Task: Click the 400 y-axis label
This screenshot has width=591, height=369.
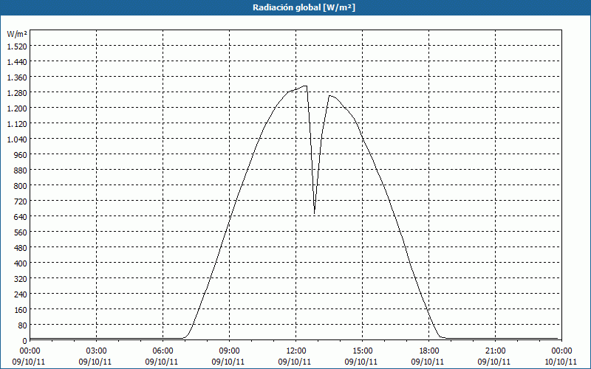Action: (x=21, y=263)
